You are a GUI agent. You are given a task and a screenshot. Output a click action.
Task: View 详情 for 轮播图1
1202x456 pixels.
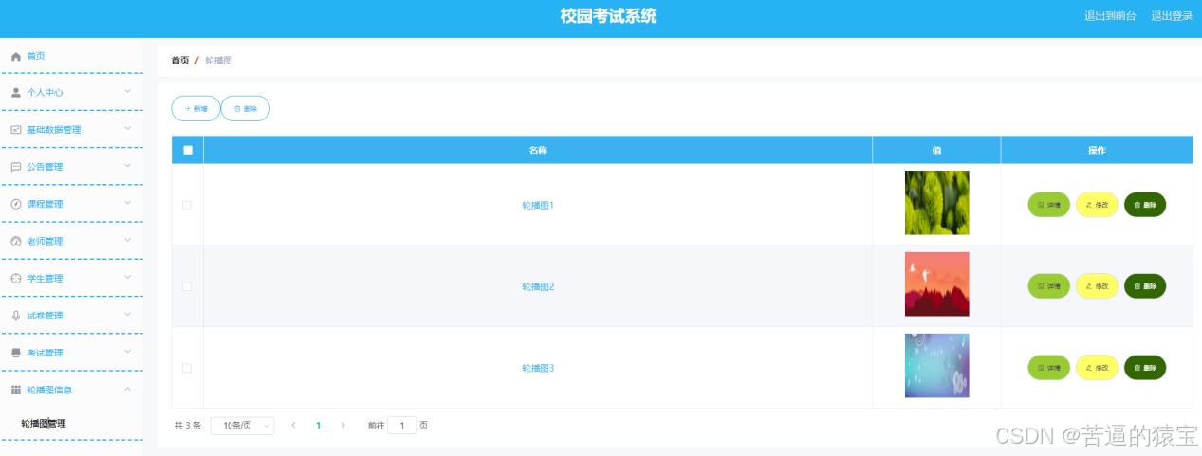pos(1049,205)
